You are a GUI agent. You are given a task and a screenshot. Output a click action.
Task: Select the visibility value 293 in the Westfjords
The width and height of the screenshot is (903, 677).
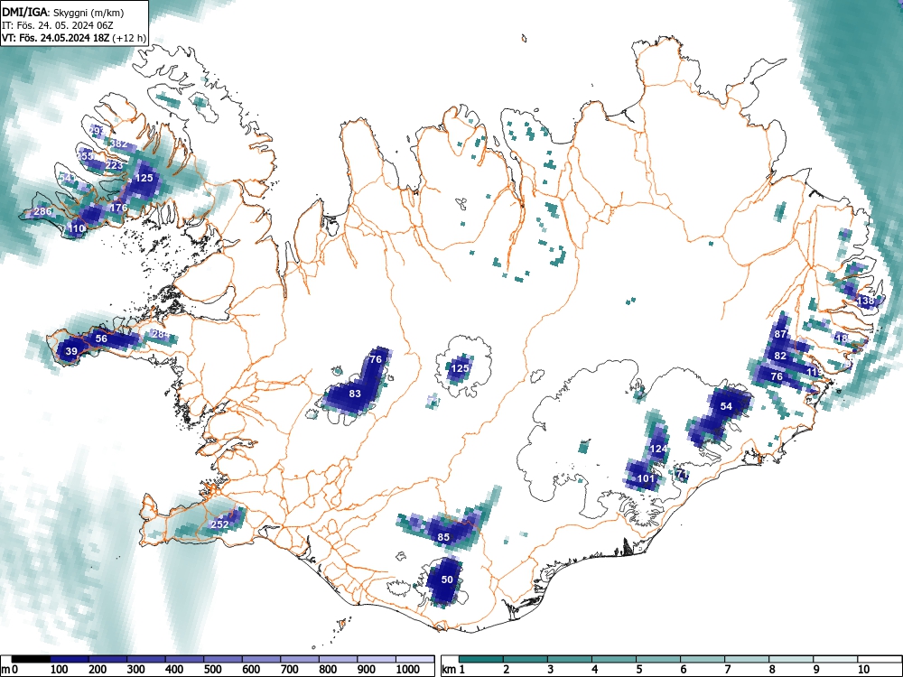click(97, 131)
